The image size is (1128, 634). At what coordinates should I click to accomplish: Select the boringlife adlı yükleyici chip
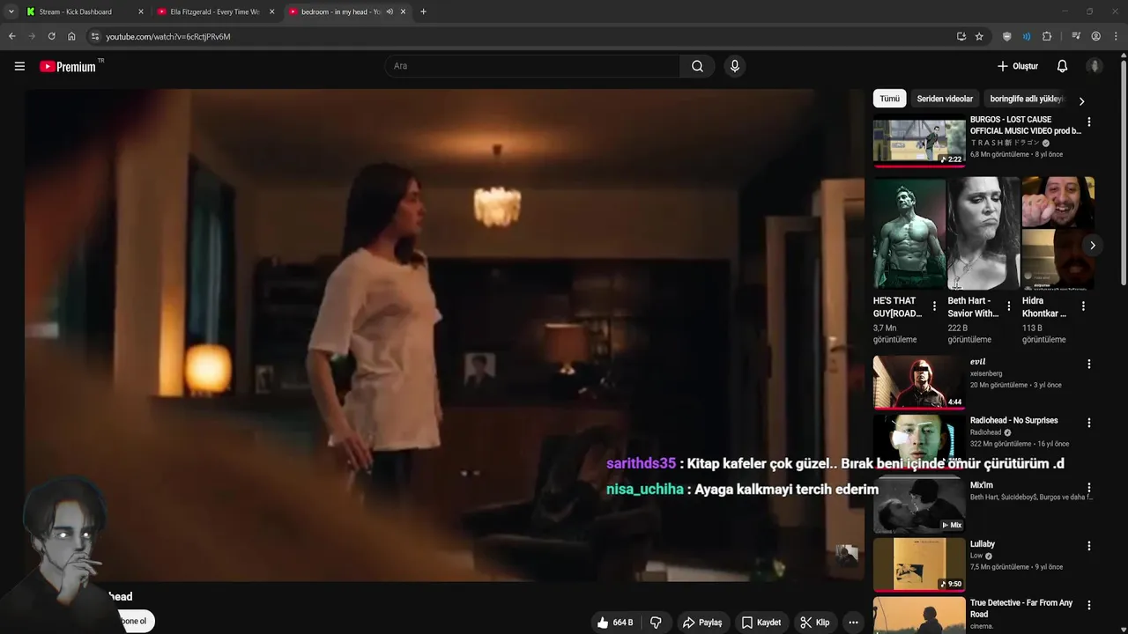[1027, 99]
